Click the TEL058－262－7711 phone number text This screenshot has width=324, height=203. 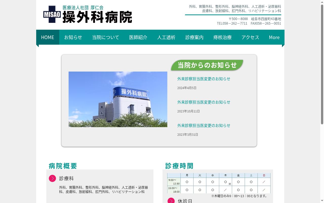pos(232,23)
